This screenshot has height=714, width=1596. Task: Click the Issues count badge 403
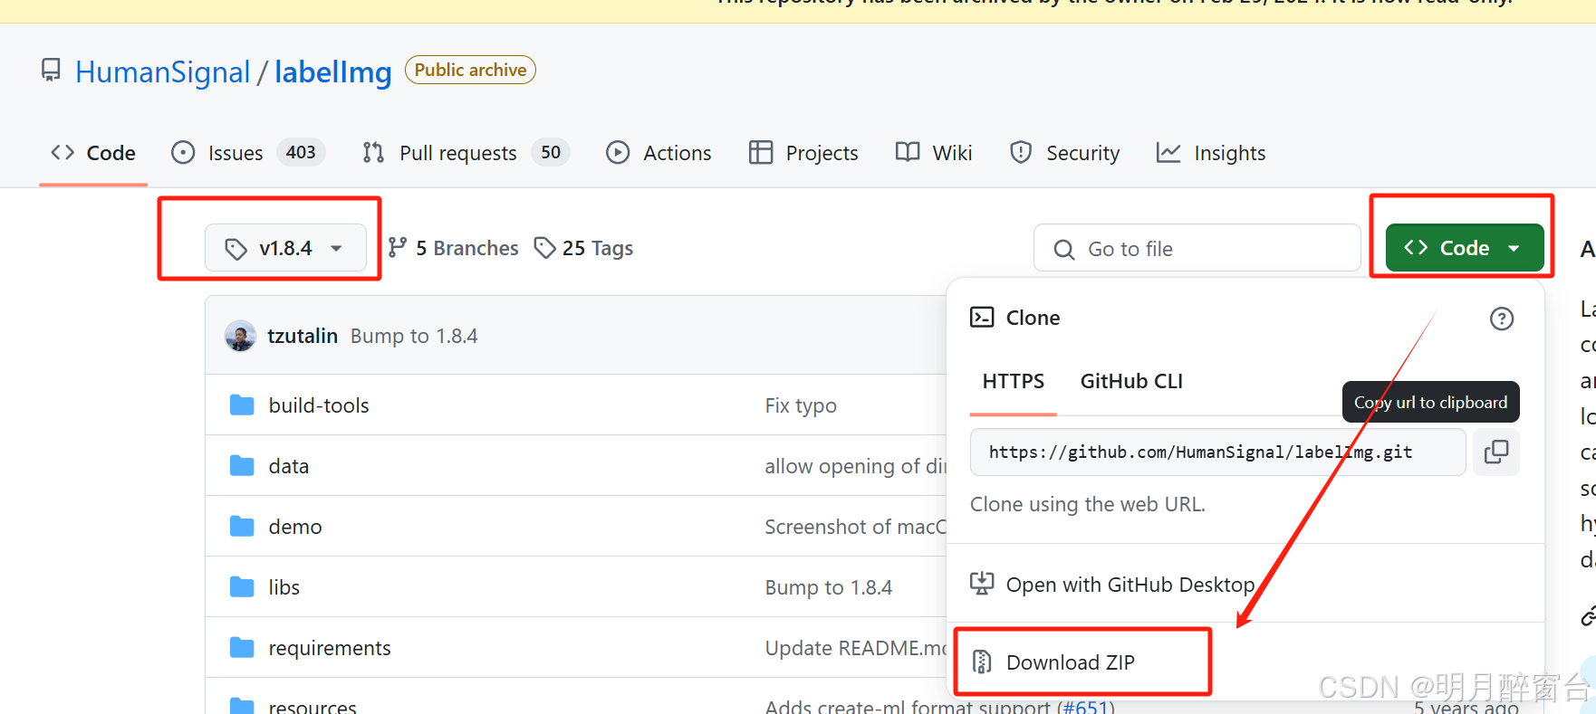click(x=301, y=152)
